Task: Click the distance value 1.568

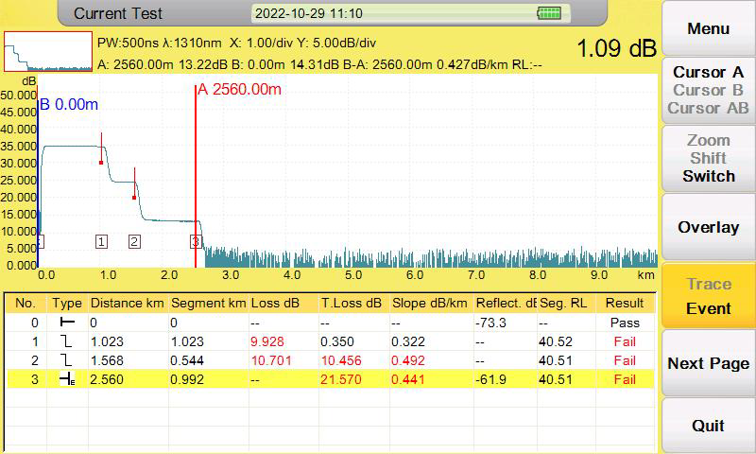Action: (x=107, y=360)
